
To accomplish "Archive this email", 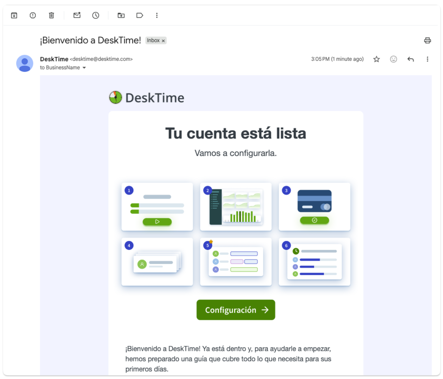I will pos(14,15).
